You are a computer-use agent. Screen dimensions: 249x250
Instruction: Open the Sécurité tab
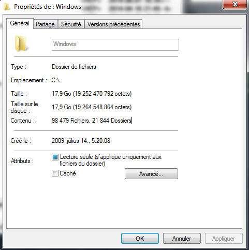71,24
